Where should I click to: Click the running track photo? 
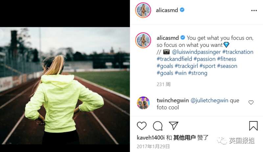(x=65, y=86)
